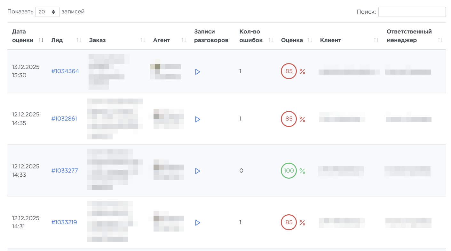Image resolution: width=451 pixels, height=251 pixels.
Task: Click the Записи разговоров column header
Action: (211, 36)
